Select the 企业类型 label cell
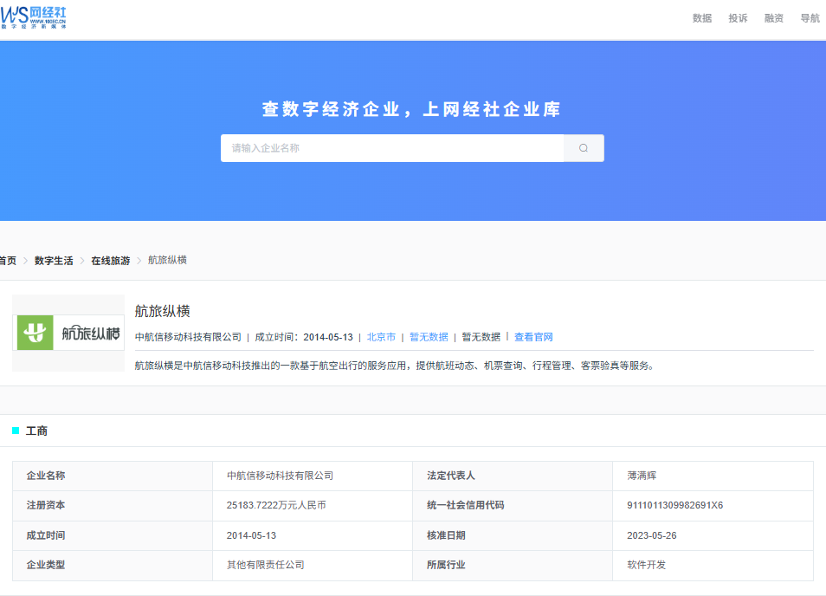This screenshot has height=596, width=826. [113, 566]
